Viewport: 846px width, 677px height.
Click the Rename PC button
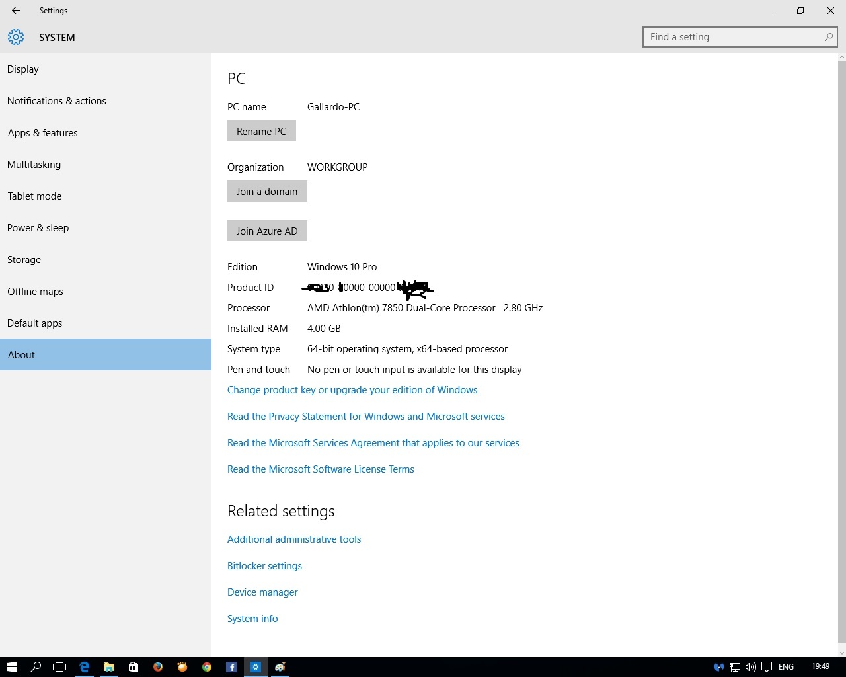point(262,131)
